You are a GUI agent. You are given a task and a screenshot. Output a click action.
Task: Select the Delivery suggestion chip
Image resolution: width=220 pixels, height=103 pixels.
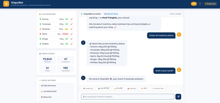click(x=132, y=89)
